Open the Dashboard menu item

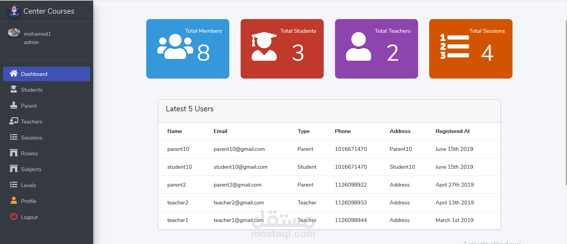(46, 74)
